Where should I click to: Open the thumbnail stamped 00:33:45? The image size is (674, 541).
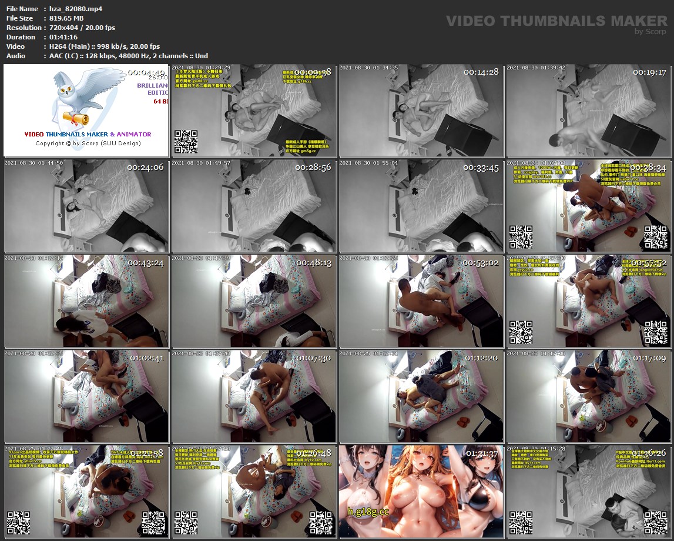[421, 206]
